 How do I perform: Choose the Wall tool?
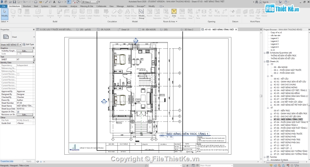[13, 13]
